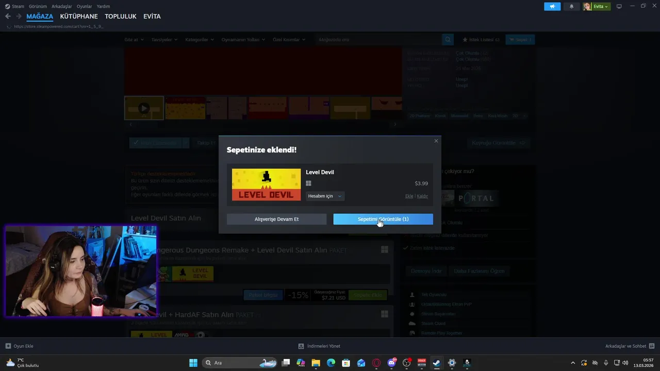
Task: Click the Level Devil game thumbnail in dialog
Action: (266, 184)
